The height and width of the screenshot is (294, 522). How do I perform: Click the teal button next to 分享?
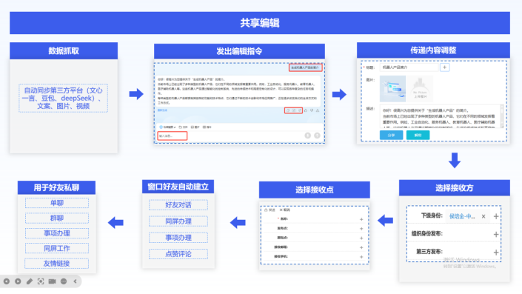[x=418, y=136]
